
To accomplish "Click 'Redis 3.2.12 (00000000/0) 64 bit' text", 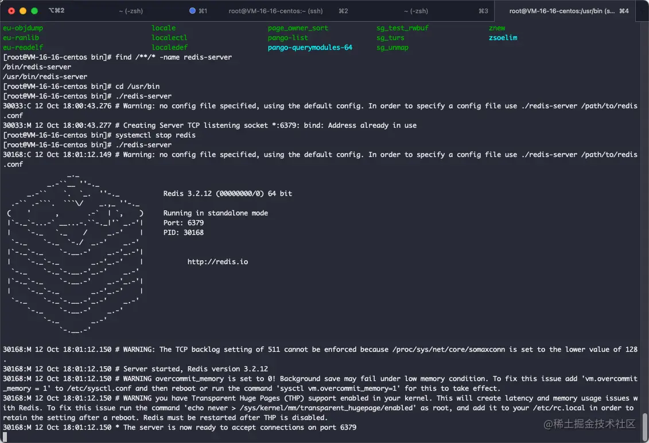I will tap(228, 193).
